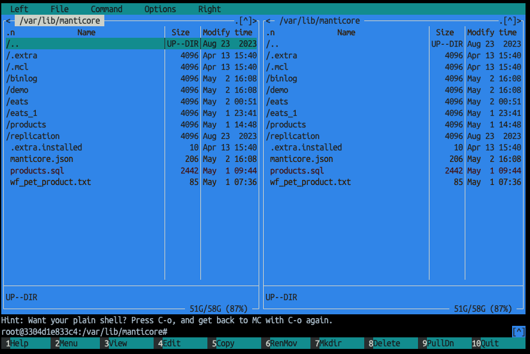
Task: Sort left panel by Modify time header
Action: (227, 33)
